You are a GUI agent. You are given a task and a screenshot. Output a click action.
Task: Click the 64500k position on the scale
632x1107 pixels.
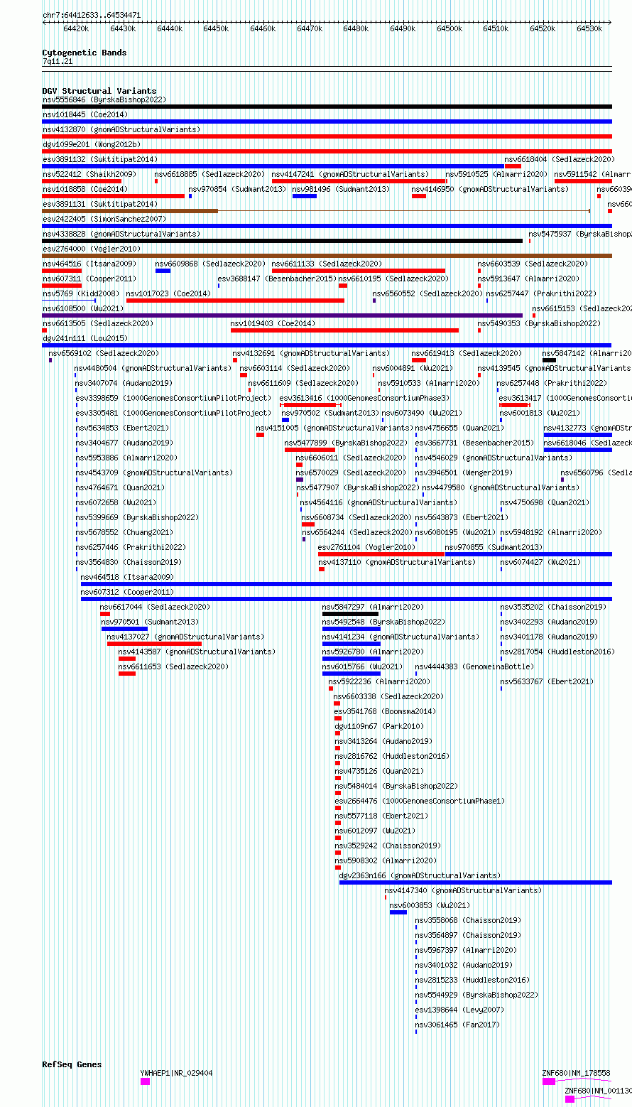pos(450,28)
